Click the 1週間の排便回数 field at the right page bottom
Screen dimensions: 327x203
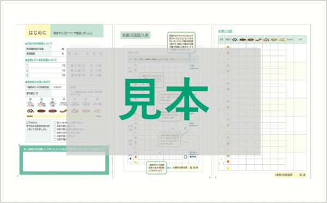point(290,175)
